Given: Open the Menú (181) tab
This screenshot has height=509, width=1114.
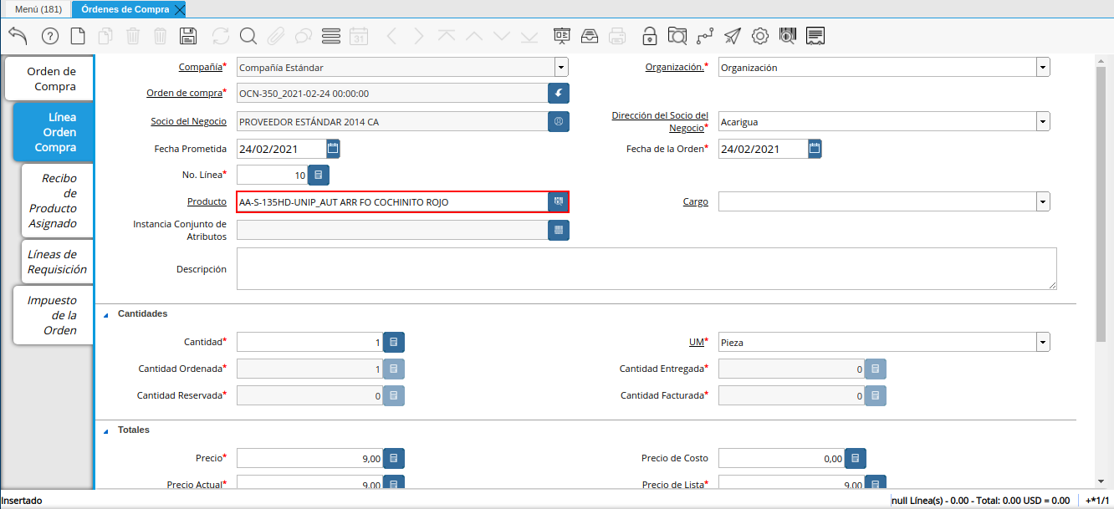Looking at the screenshot, I should (x=38, y=9).
